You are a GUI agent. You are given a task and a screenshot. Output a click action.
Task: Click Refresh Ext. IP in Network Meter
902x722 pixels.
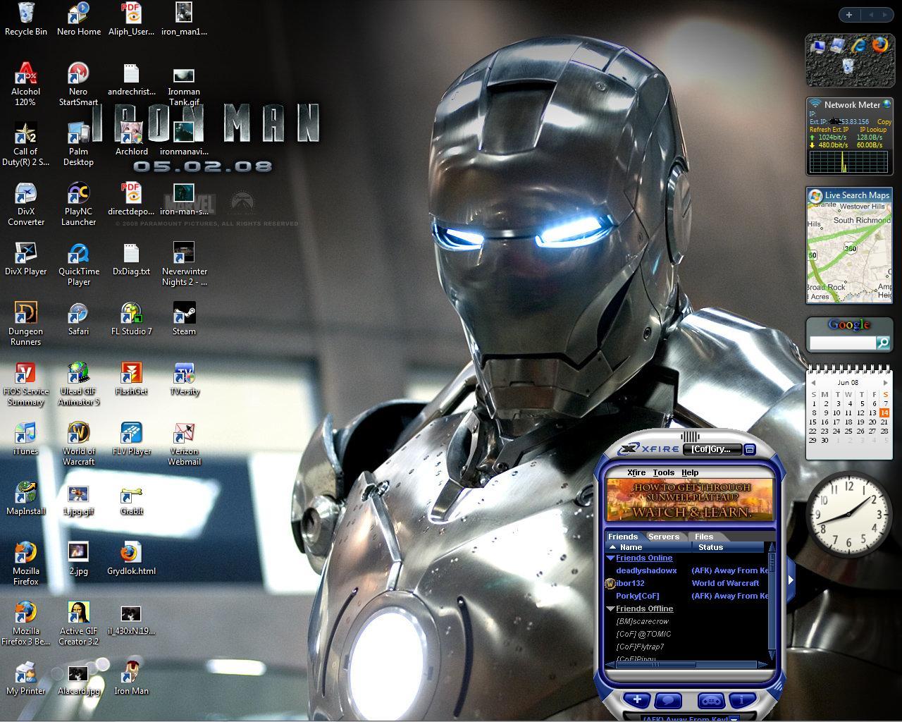(x=829, y=130)
